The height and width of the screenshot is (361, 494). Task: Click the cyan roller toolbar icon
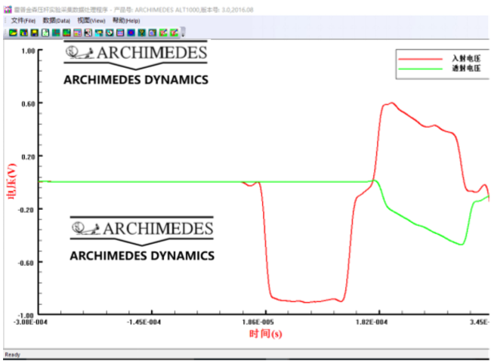pos(99,32)
